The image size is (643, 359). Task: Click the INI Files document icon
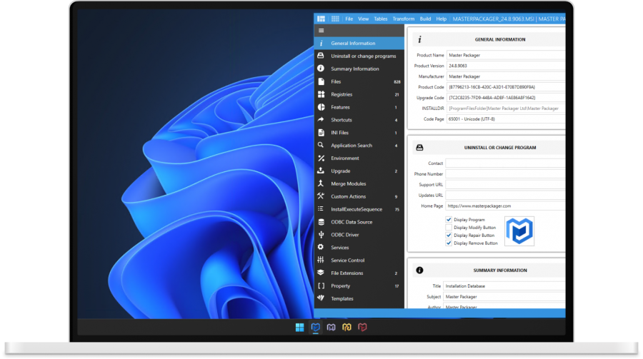321,132
